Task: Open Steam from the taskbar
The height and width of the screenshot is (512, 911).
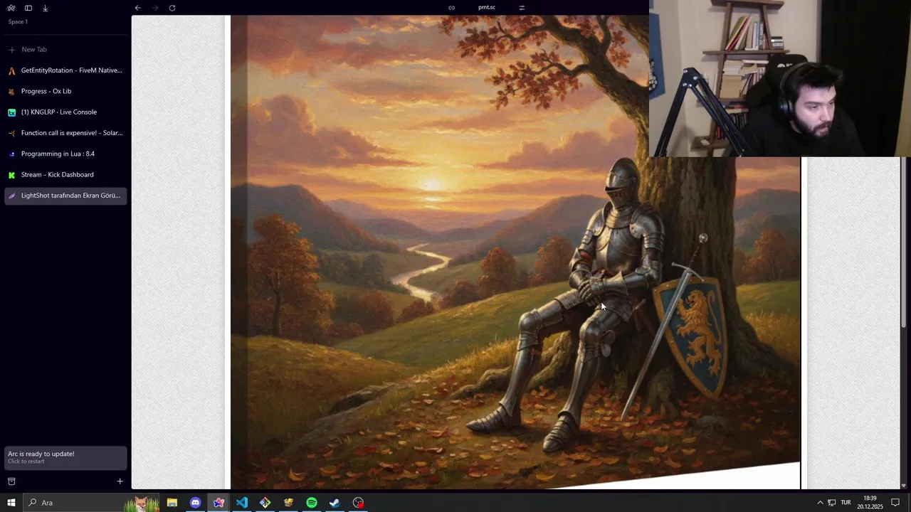Action: coord(335,503)
